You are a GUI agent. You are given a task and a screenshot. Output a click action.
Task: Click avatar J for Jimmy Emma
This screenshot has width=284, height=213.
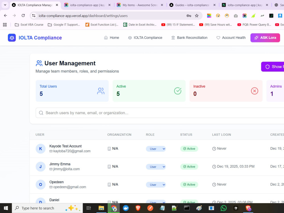point(41,167)
